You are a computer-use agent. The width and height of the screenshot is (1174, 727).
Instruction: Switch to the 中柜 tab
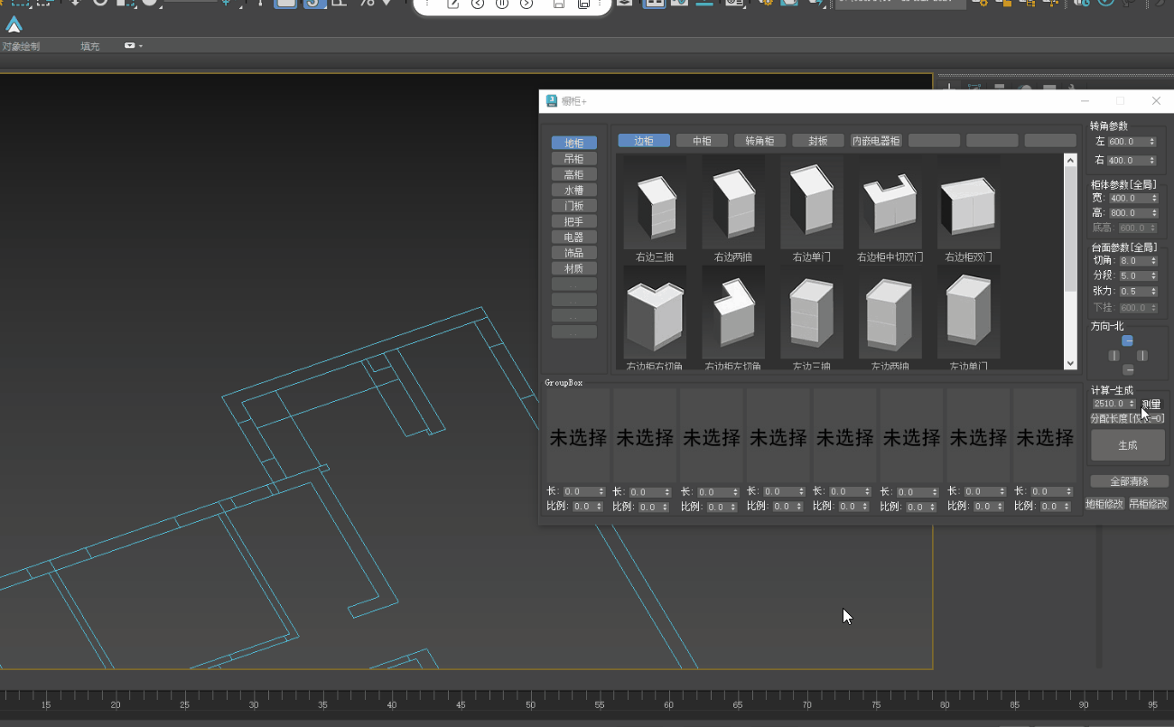click(702, 141)
